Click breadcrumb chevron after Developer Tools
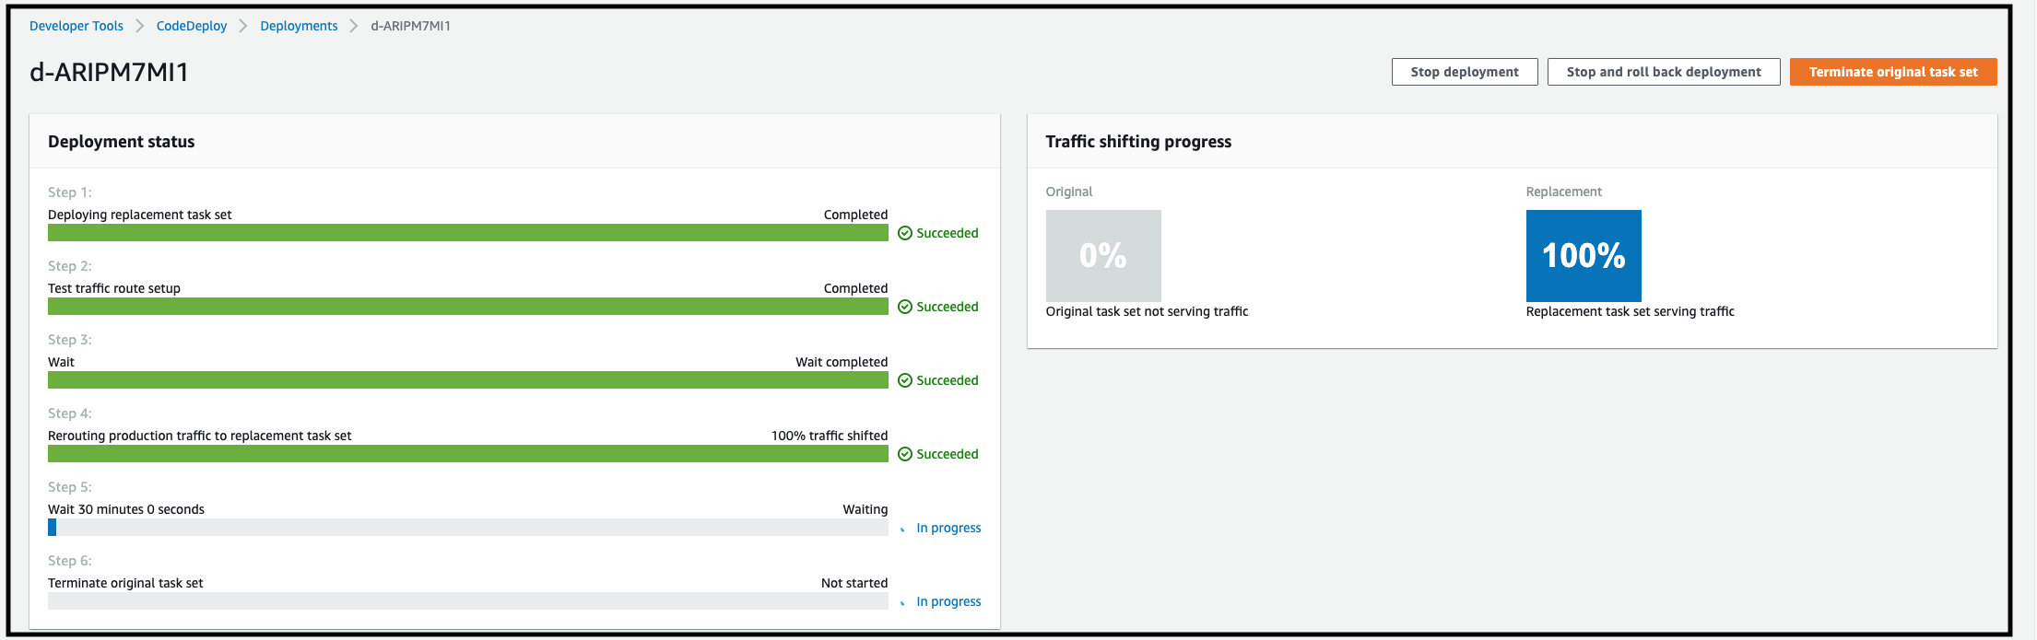This screenshot has height=640, width=2037. tap(140, 26)
